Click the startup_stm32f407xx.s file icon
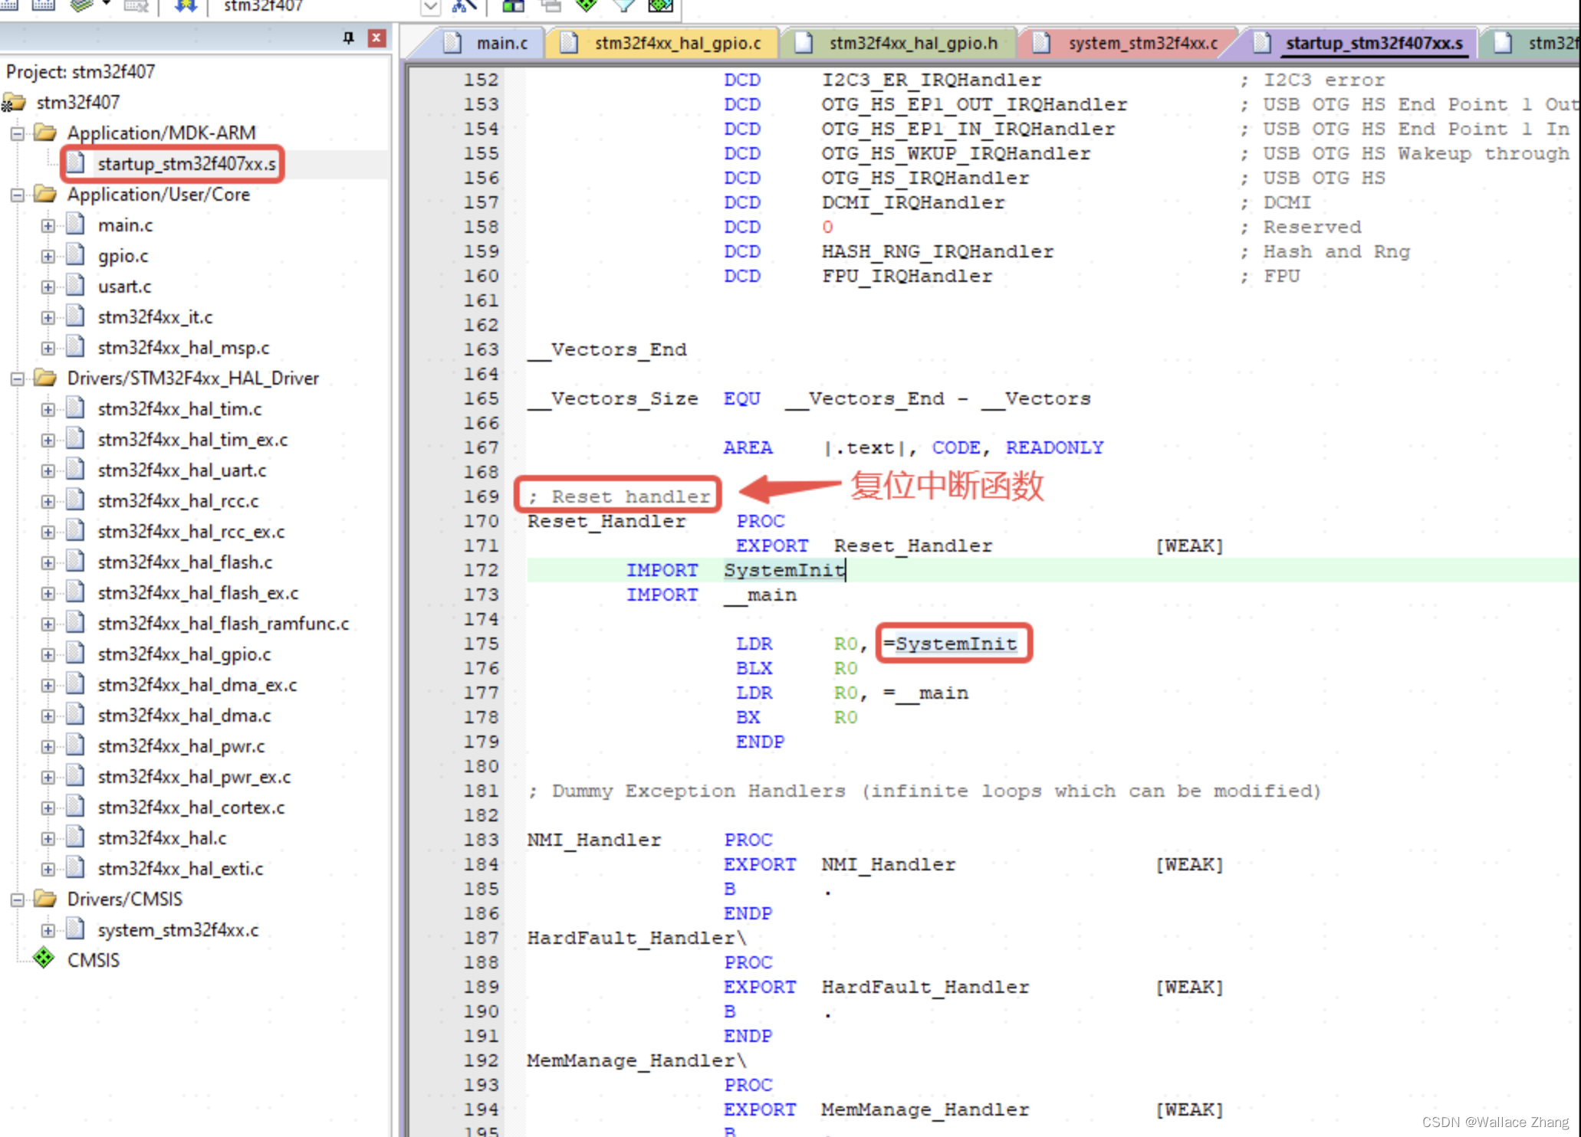 coord(76,163)
